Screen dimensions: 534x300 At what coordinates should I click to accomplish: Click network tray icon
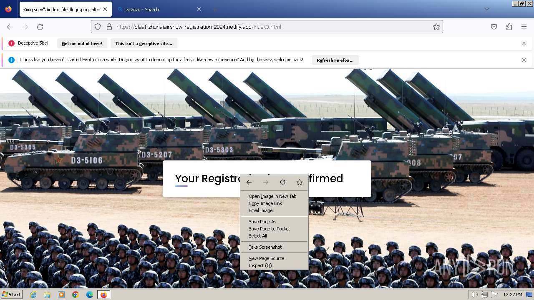484,295
